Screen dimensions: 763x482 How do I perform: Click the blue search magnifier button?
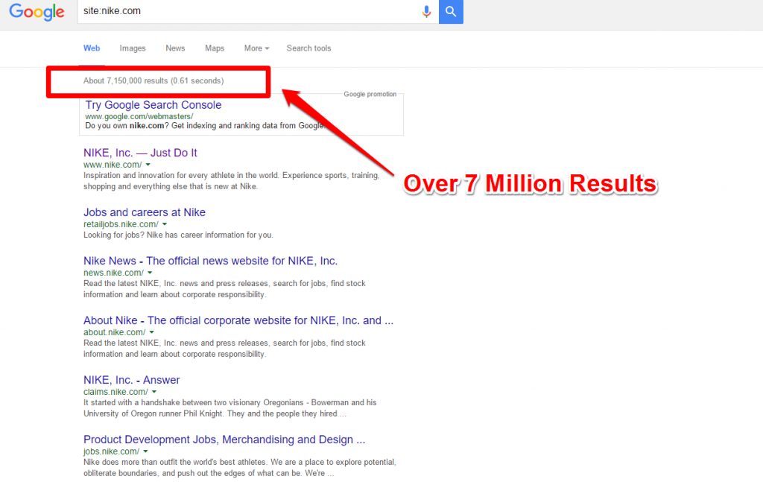[x=451, y=11]
